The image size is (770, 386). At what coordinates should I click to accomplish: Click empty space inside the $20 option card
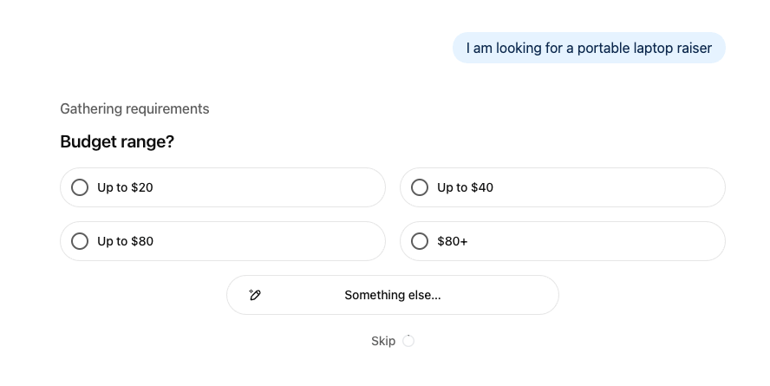pos(277,187)
